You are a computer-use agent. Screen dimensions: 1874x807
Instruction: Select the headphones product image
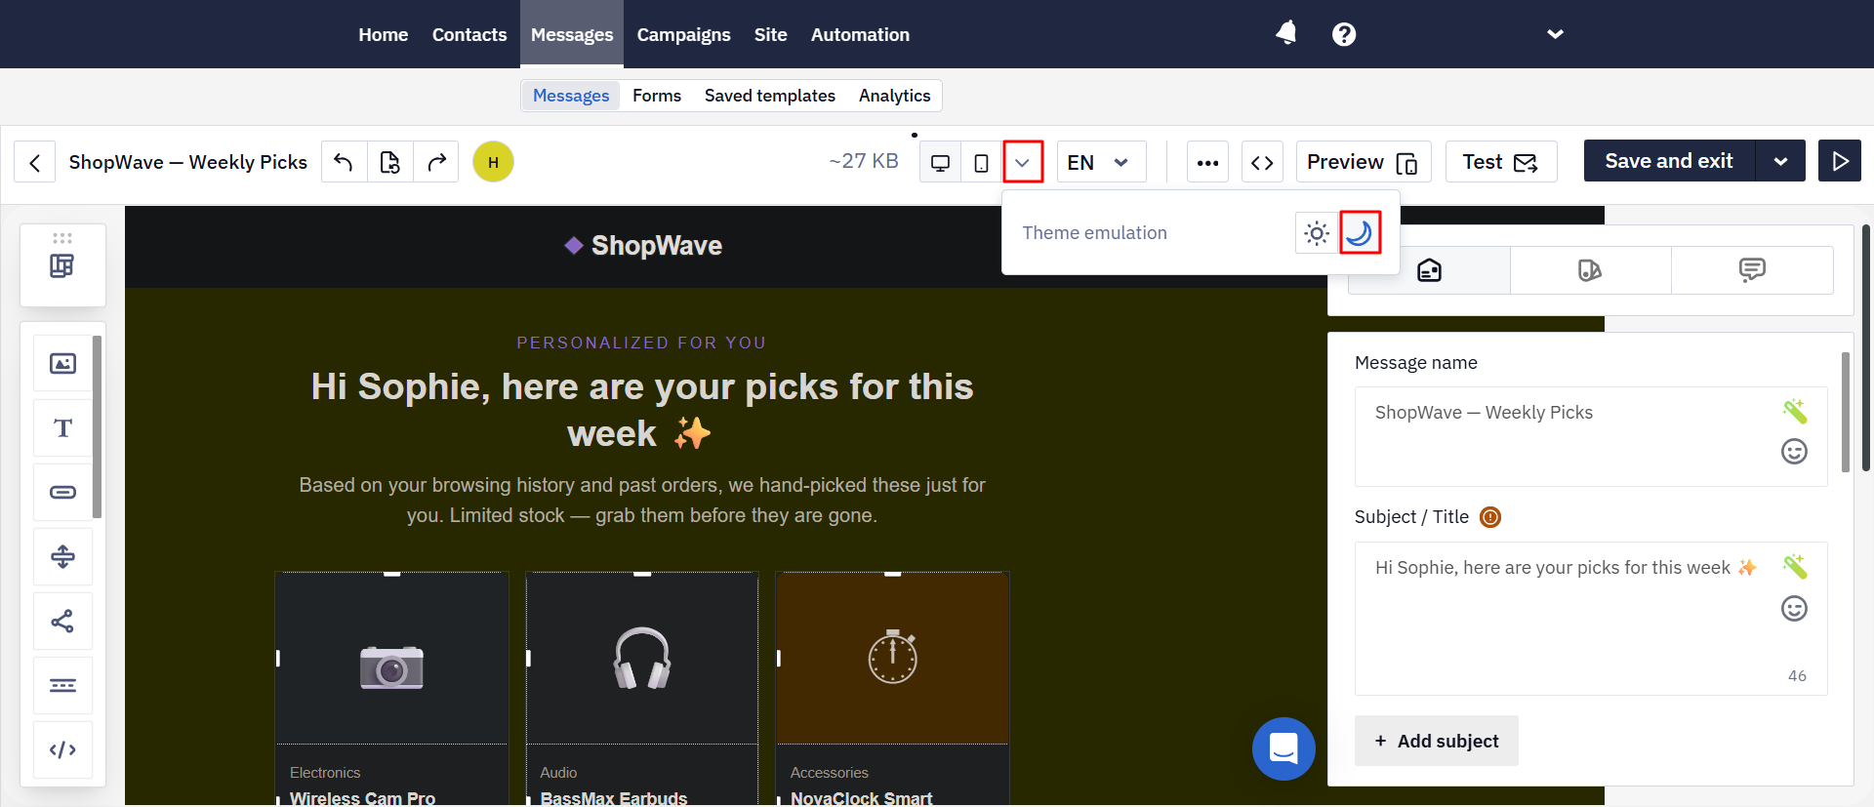642,659
